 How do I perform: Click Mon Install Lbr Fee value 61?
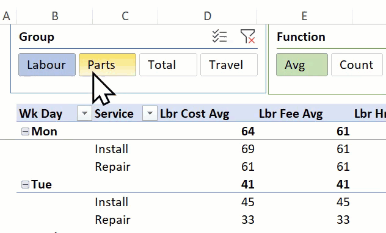pos(343,149)
